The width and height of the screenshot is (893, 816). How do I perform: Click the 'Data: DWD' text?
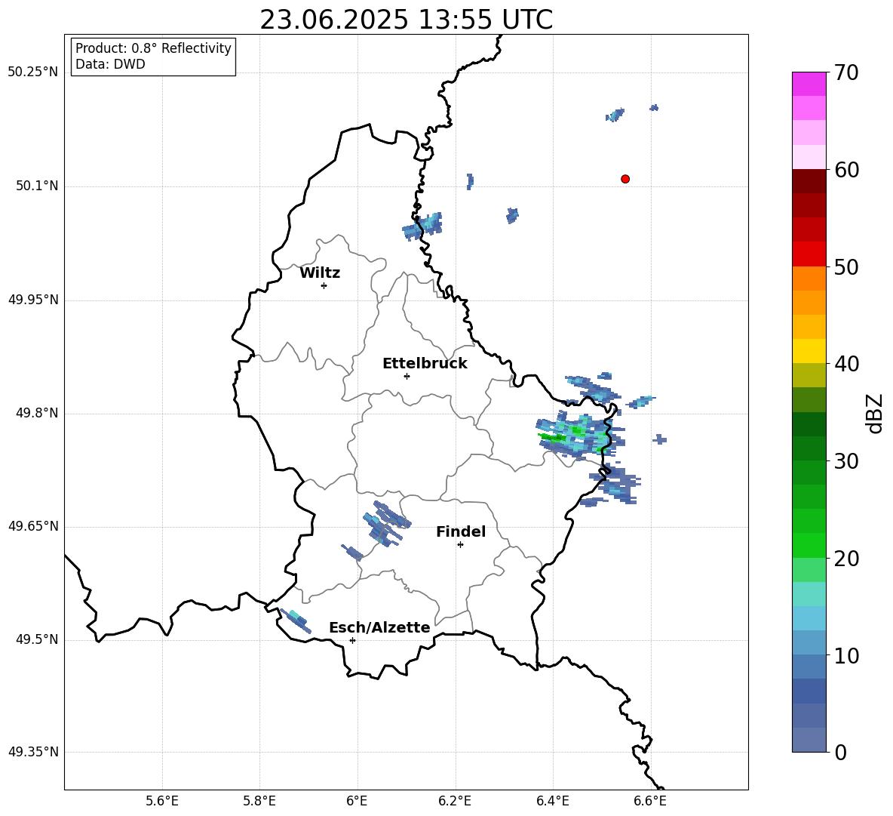110,64
